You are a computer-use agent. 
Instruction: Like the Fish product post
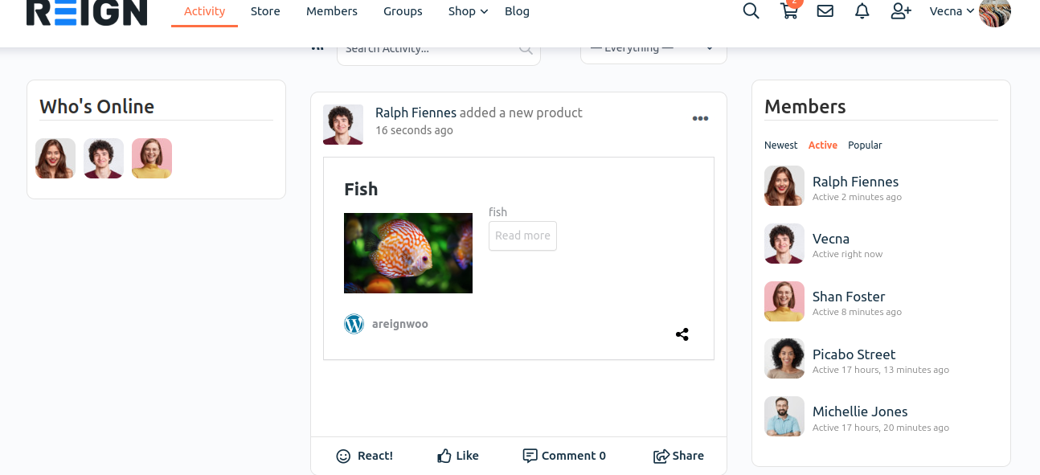[x=458, y=456]
